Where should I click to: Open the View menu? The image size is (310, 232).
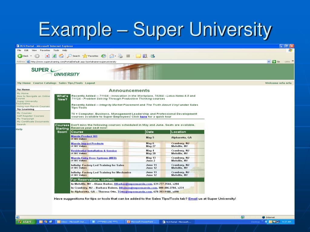[34, 50]
